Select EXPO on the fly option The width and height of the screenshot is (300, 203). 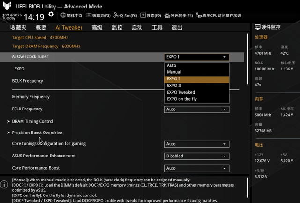pos(197,99)
